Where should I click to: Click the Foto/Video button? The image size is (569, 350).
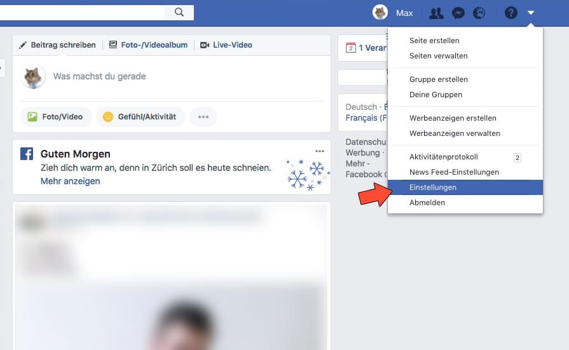[x=57, y=117]
